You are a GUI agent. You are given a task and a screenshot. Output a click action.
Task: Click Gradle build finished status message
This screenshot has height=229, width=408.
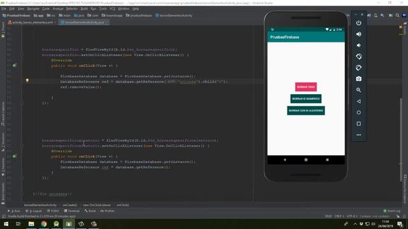point(41,216)
